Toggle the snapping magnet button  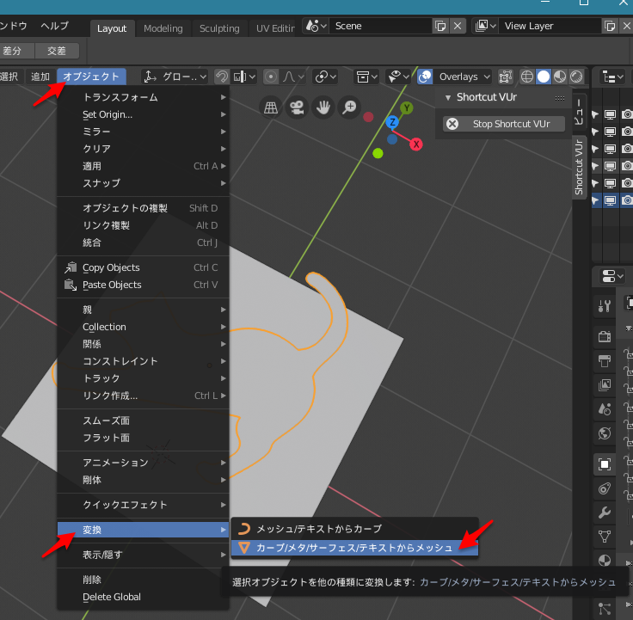(221, 77)
